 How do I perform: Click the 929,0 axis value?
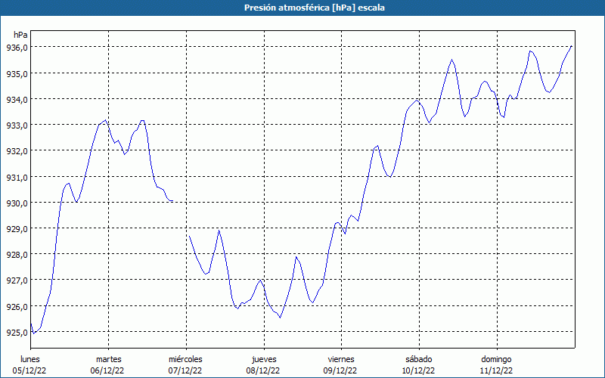point(17,229)
